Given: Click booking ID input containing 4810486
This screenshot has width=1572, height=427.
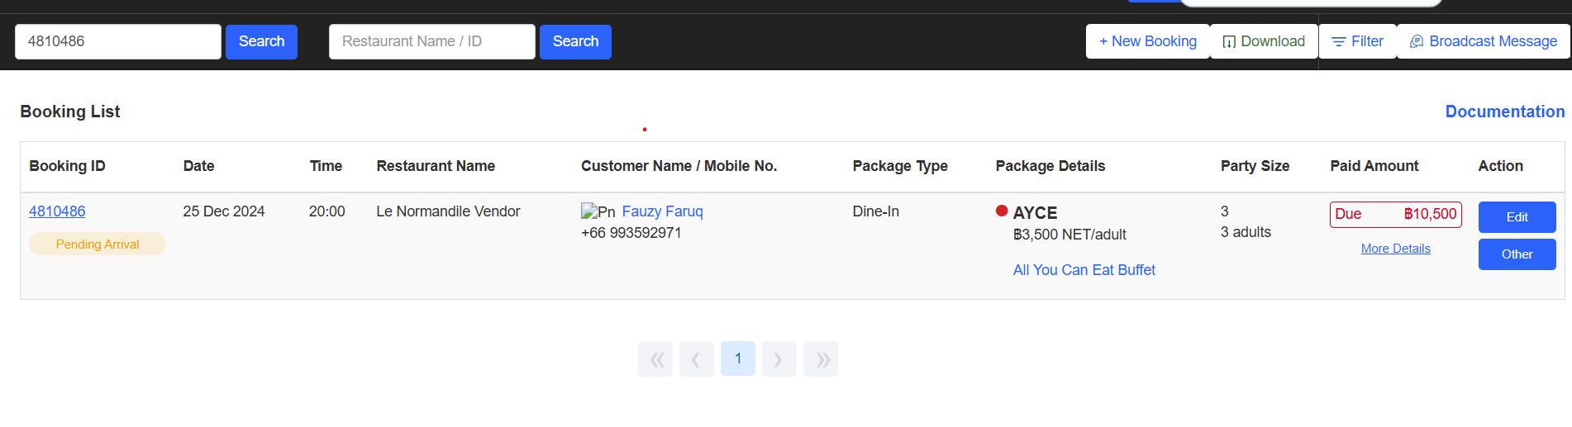Looking at the screenshot, I should [x=117, y=41].
